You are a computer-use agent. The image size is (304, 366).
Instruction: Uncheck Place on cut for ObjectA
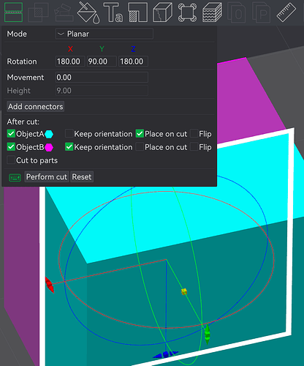[140, 134]
